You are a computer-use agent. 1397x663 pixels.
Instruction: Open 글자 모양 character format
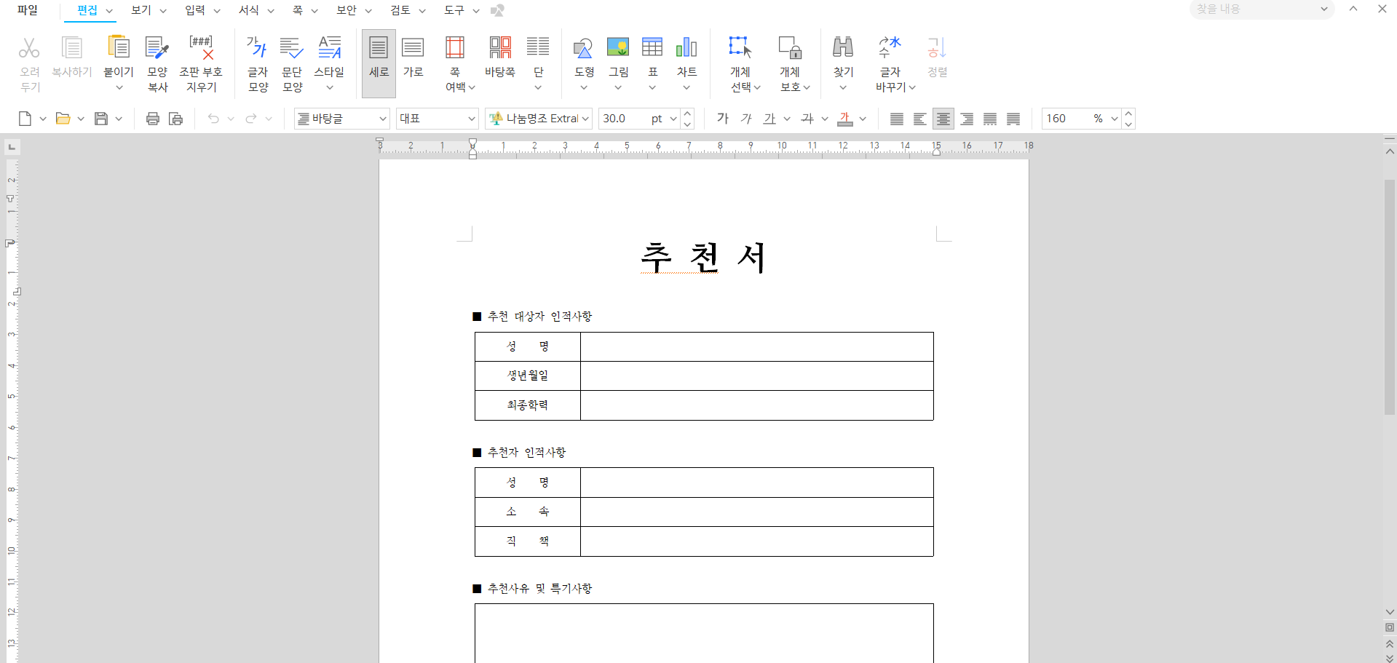click(x=258, y=48)
